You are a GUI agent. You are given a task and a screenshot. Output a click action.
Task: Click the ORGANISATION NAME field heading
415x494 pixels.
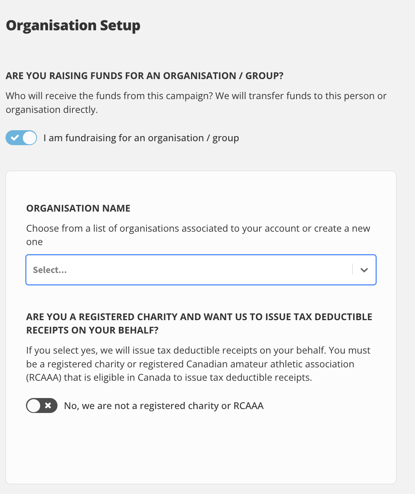pyautogui.click(x=78, y=208)
